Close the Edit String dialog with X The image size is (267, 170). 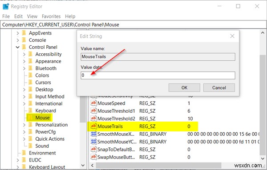(232, 36)
